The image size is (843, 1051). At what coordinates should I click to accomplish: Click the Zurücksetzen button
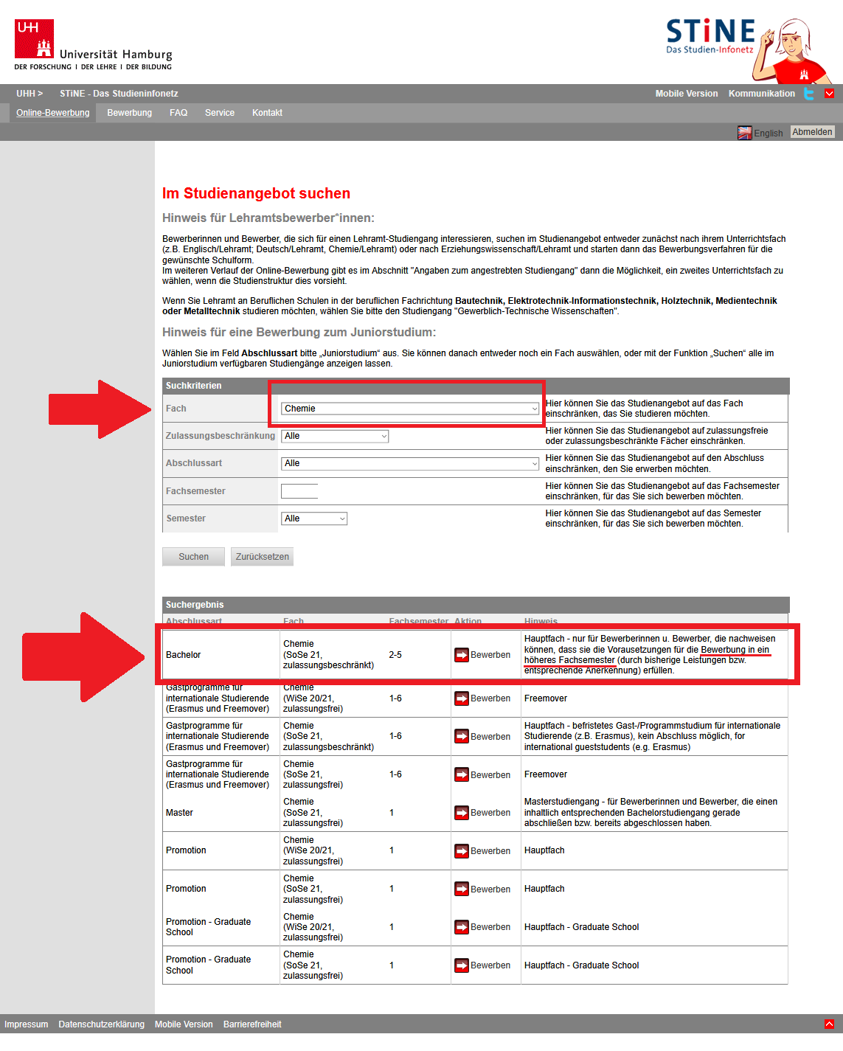tap(262, 557)
